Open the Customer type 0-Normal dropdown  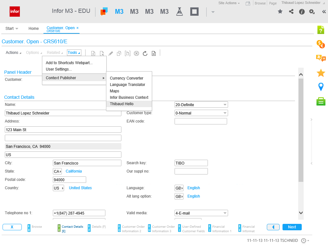click(x=201, y=113)
